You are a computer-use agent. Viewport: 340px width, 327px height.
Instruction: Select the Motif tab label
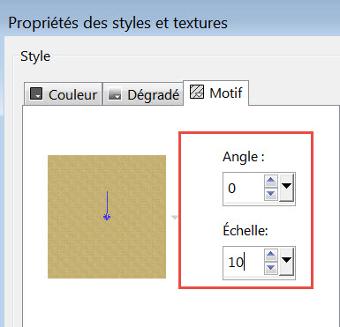point(226,93)
